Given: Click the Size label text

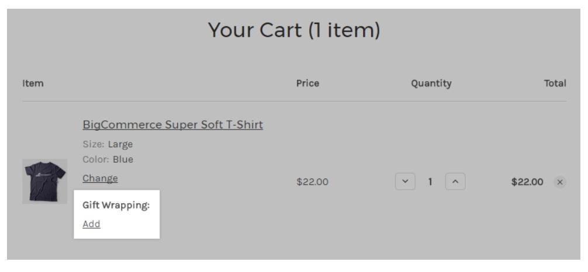Looking at the screenshot, I should click(92, 144).
